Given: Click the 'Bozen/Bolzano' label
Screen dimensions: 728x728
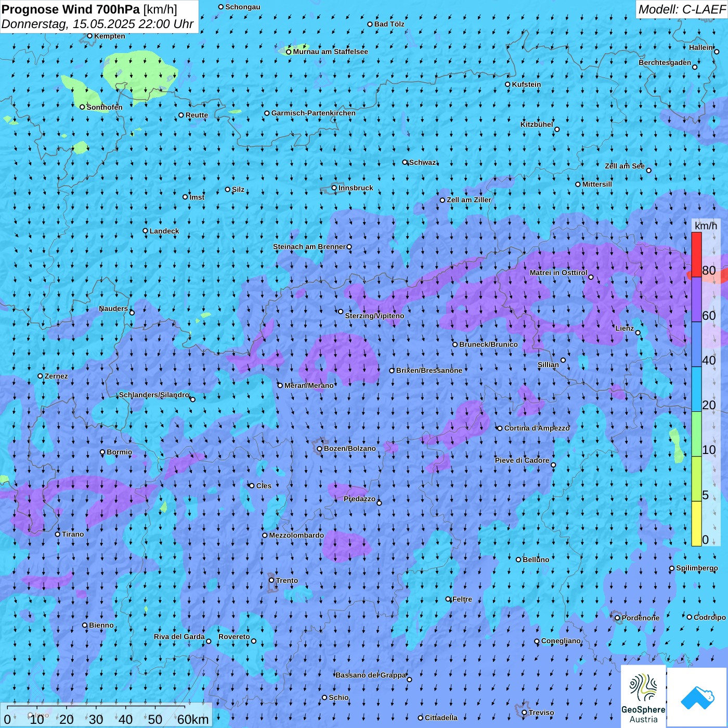Looking at the screenshot, I should tap(349, 448).
